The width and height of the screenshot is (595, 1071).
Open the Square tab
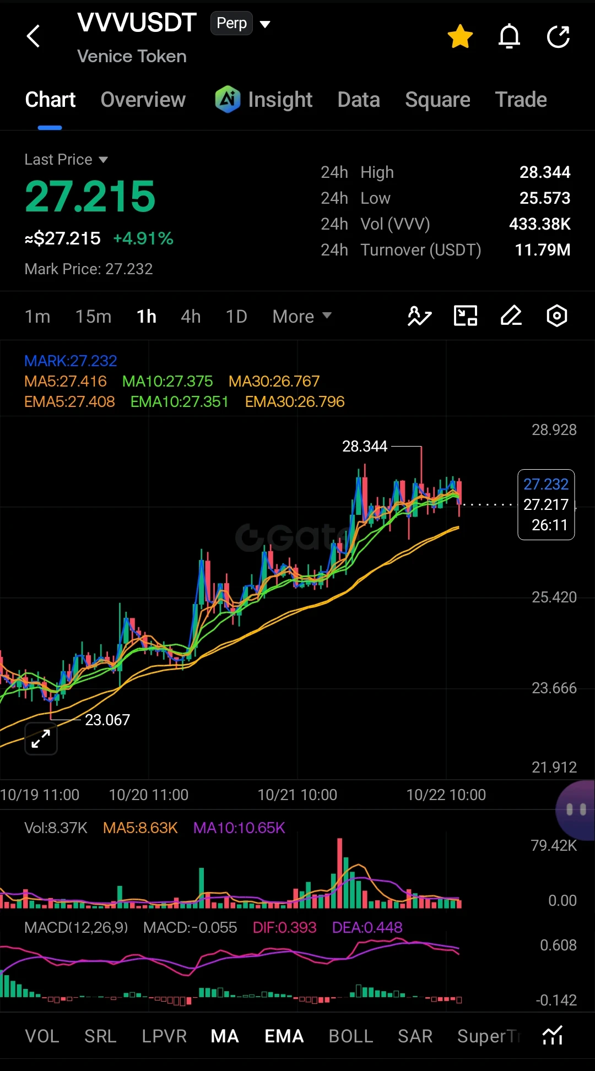tap(437, 100)
